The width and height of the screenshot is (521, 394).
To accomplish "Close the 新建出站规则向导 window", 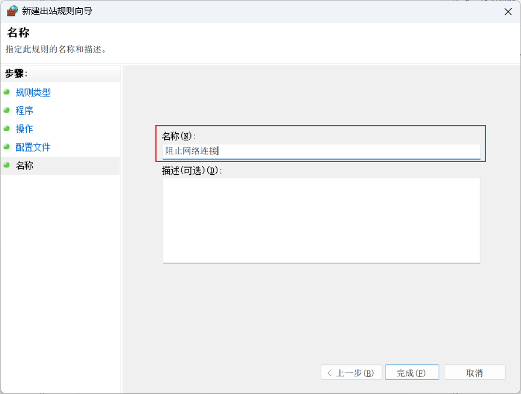I will [x=508, y=12].
